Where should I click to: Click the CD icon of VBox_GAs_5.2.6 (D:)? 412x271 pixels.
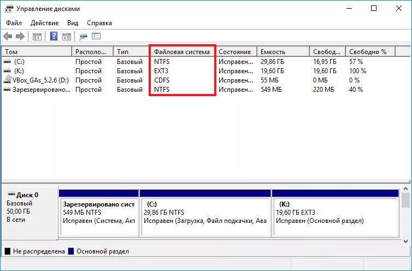(8, 80)
